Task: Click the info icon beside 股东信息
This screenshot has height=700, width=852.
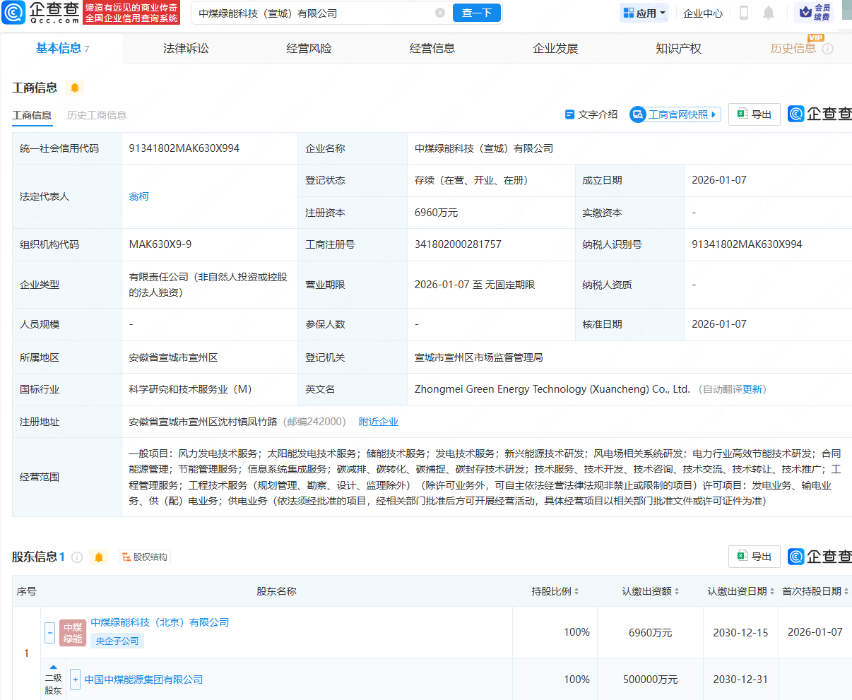Action: pos(77,557)
